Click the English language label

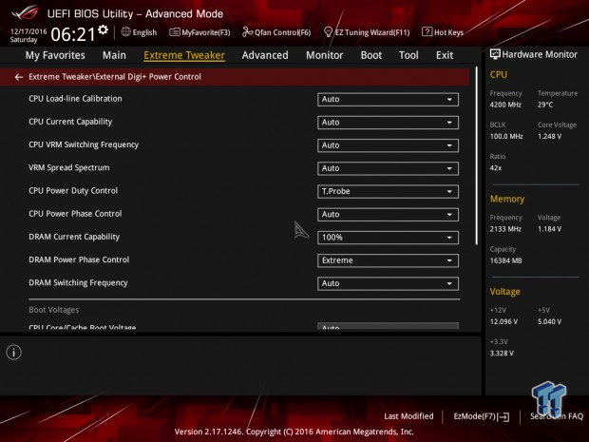(x=144, y=32)
